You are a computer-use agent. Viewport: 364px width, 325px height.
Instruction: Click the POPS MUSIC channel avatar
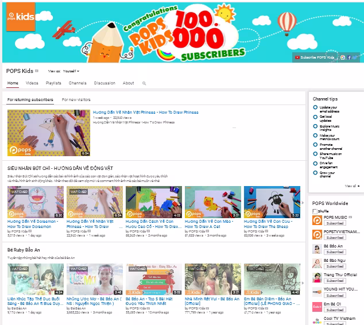tap(317, 220)
